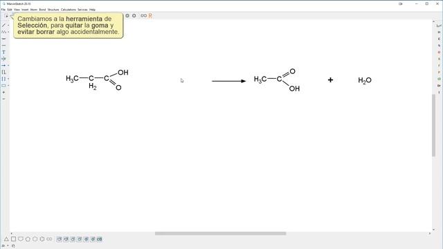This screenshot has height=249, width=443.
Task: Pick Hydrogen from the atom toolbar
Action: (439, 33)
